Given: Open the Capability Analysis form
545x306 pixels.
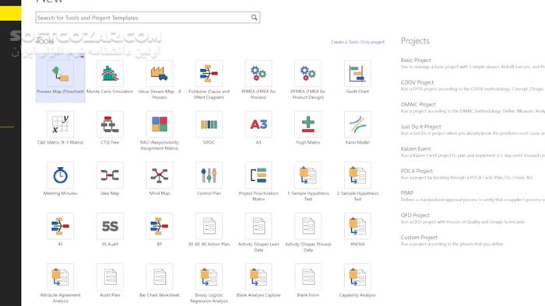Looking at the screenshot, I should [357, 277].
